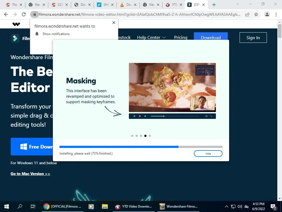Click the Filmora logo icon

pyautogui.click(x=15, y=38)
